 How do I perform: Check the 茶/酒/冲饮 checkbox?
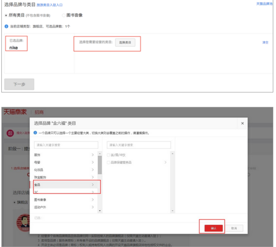point(109,155)
